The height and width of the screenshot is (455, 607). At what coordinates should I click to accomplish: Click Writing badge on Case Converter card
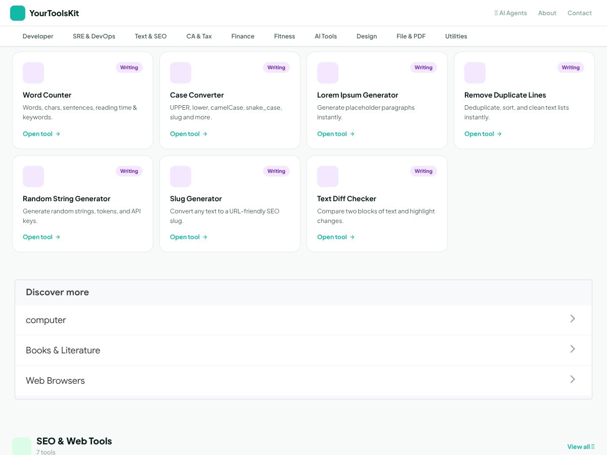pos(276,67)
